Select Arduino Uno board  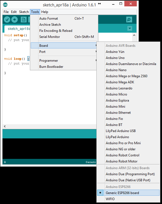point(128,58)
